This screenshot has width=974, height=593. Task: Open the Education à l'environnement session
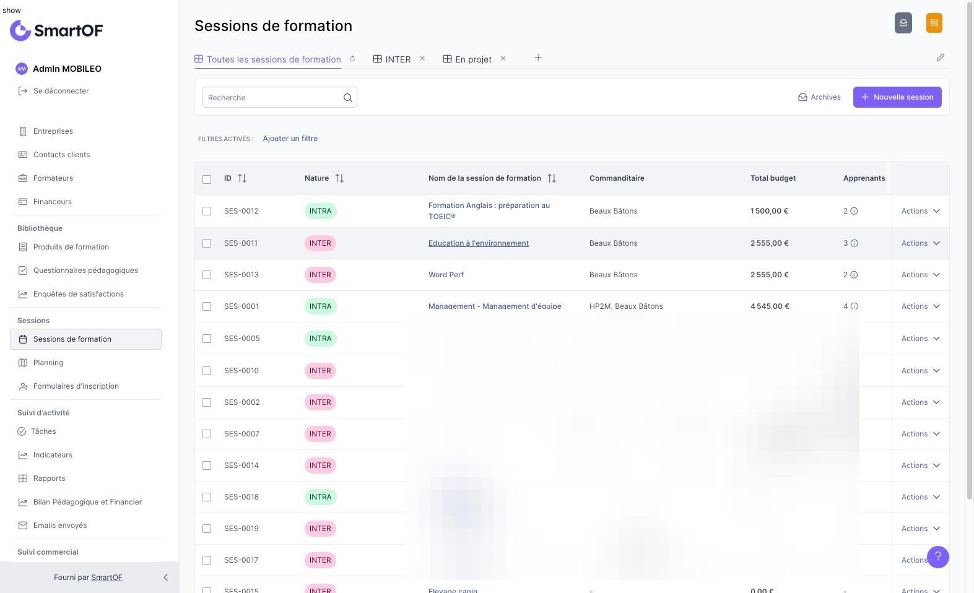point(479,243)
